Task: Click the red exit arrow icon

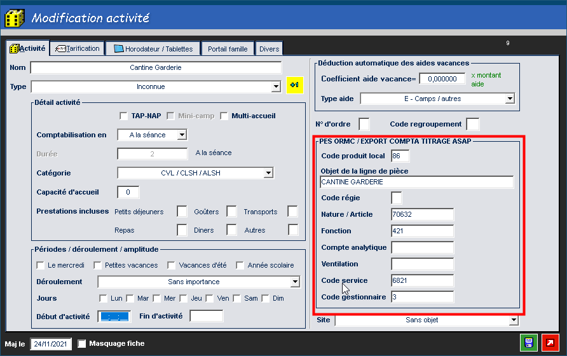Action: 549,343
